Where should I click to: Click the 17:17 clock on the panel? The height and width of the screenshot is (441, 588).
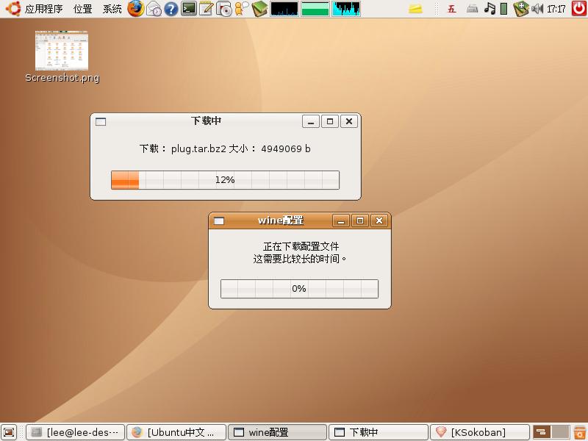click(x=556, y=9)
